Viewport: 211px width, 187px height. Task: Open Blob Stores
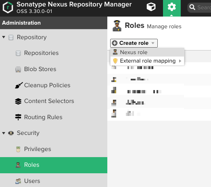pyautogui.click(x=40, y=69)
